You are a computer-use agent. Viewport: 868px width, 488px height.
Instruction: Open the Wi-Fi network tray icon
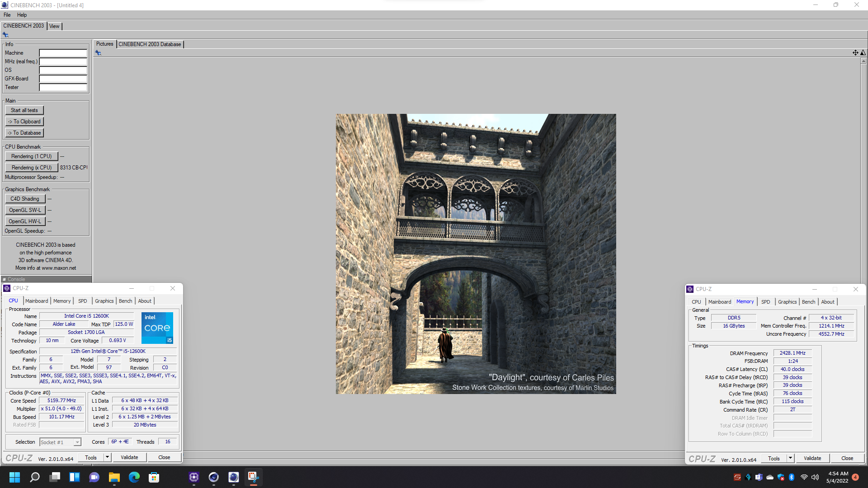click(804, 477)
